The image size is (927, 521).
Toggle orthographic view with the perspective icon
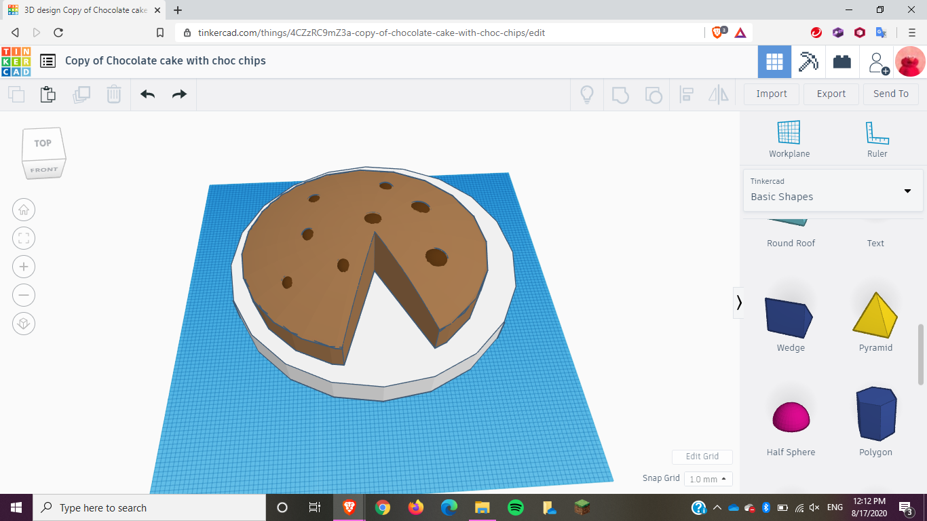(24, 324)
